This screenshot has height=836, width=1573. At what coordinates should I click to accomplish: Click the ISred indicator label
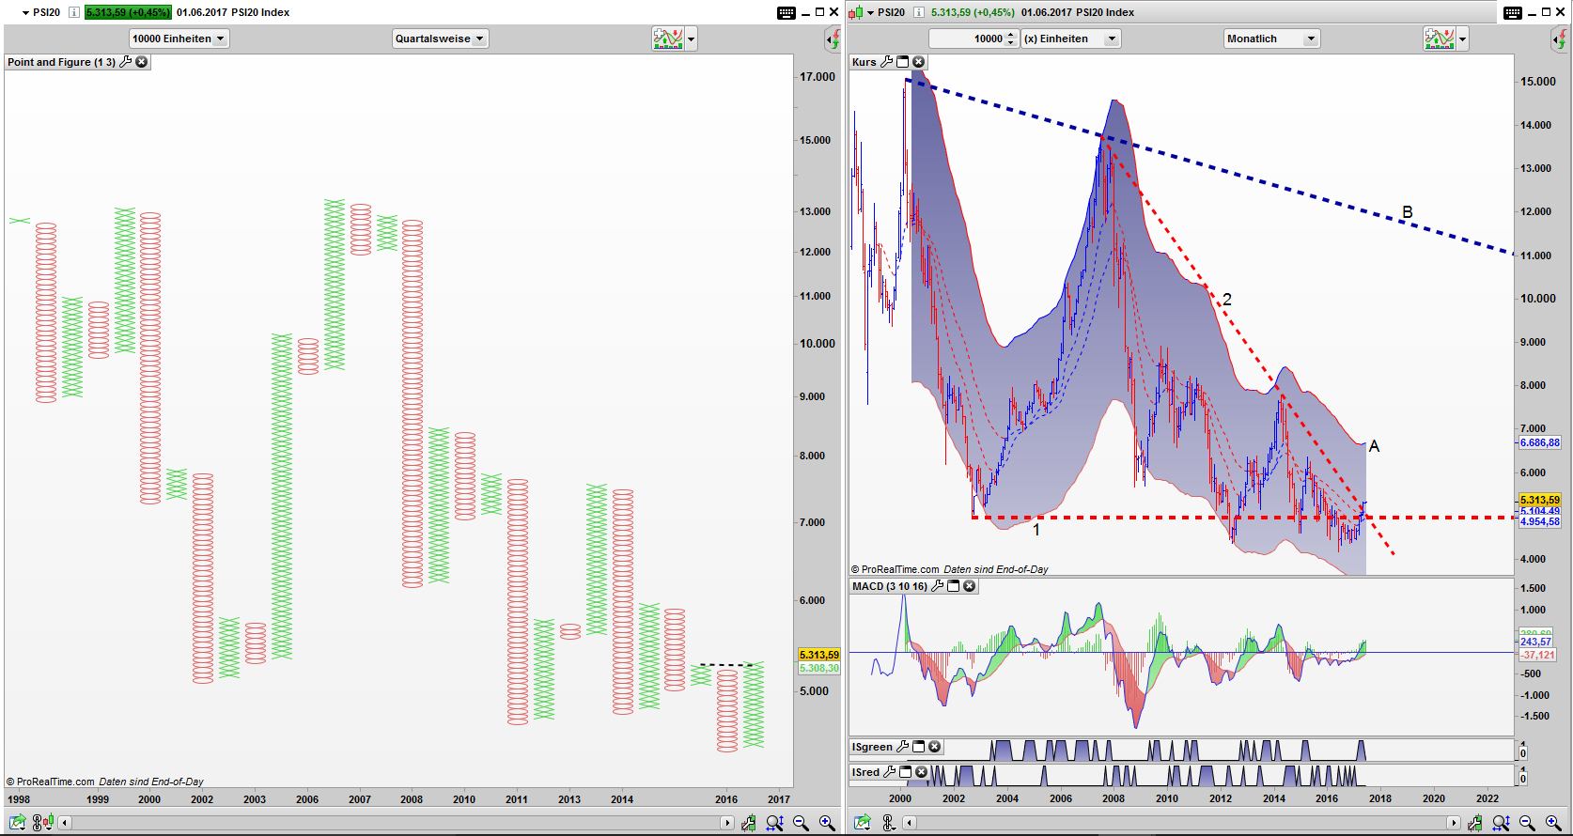(865, 772)
